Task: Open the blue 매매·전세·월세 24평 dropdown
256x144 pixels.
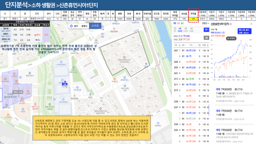Action: 244,31
